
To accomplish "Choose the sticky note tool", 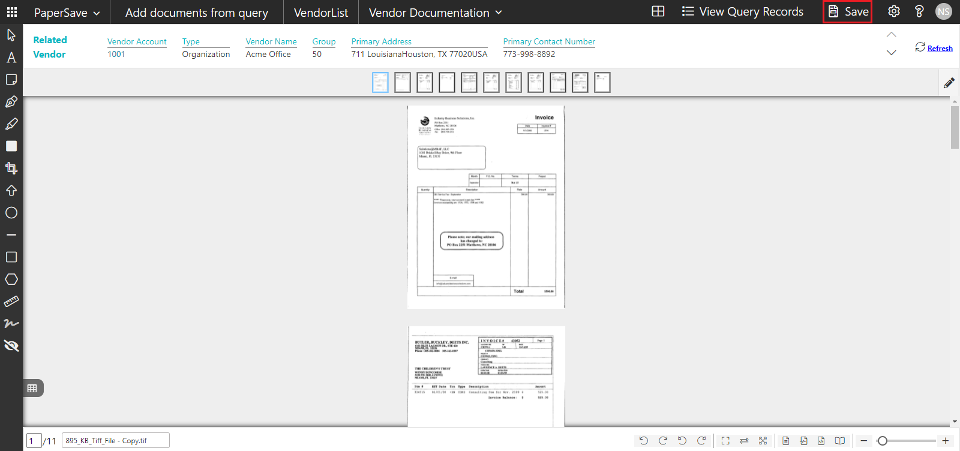I will pos(11,80).
